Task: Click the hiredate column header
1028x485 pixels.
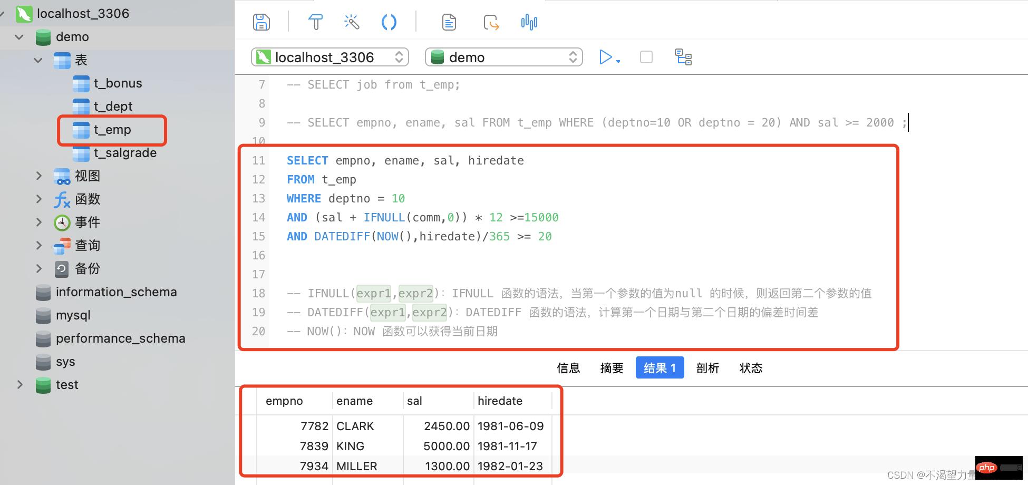Action: point(500,401)
